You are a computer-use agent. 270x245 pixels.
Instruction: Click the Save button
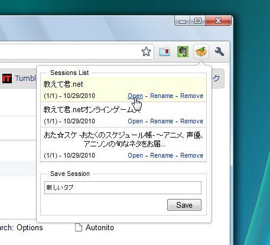click(184, 205)
